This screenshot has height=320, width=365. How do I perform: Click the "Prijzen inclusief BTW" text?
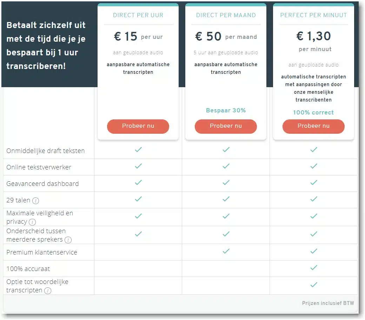[x=328, y=303]
